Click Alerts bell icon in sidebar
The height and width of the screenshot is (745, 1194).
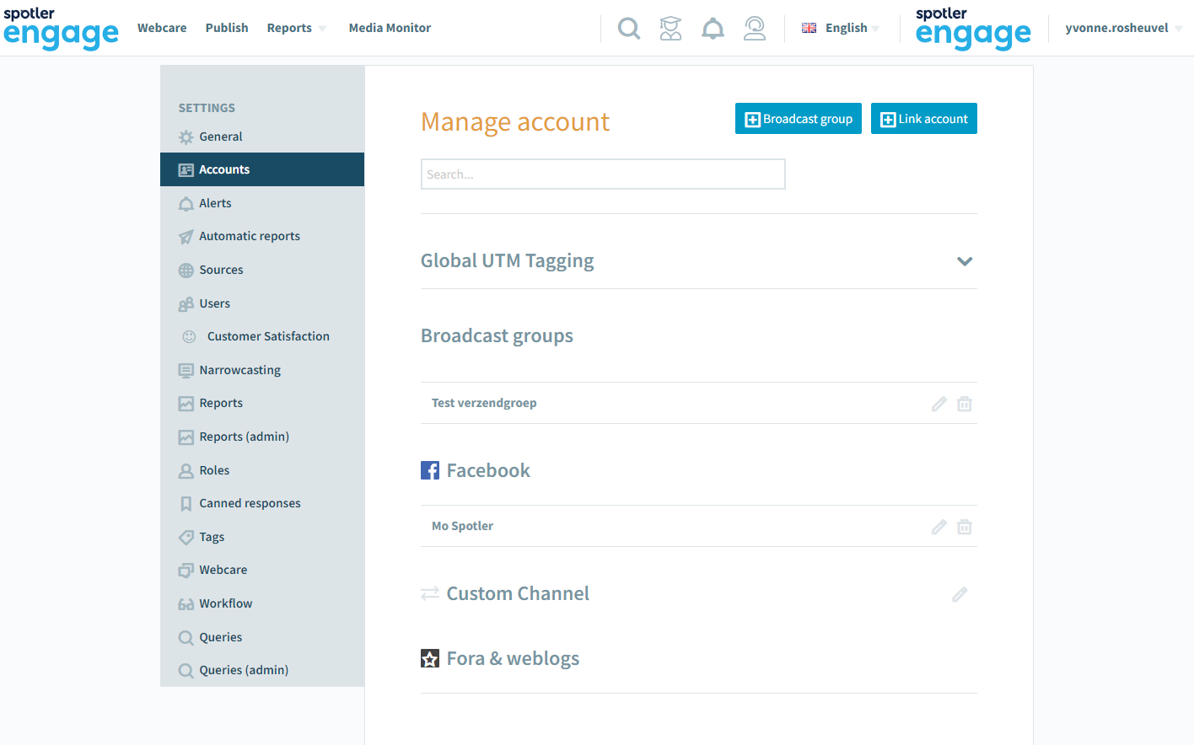click(186, 204)
